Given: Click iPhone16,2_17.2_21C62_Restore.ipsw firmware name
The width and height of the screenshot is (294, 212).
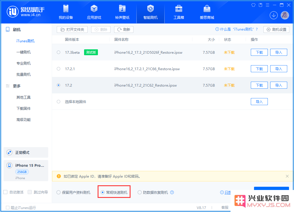Looking at the screenshot, I should coord(146,85).
